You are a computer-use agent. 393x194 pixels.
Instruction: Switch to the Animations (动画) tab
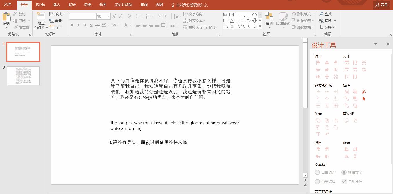[x=103, y=5]
